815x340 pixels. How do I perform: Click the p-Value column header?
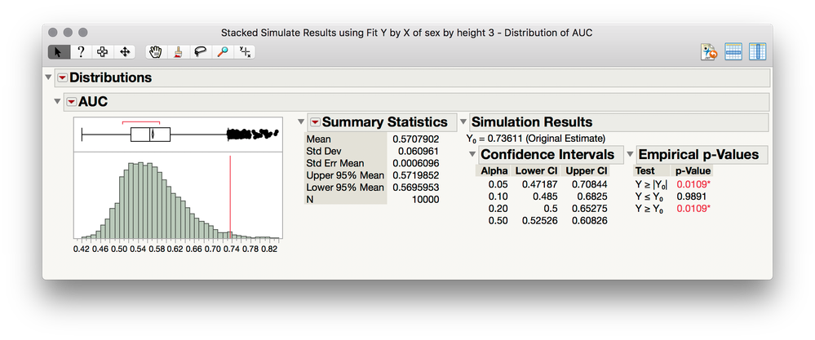(x=693, y=170)
